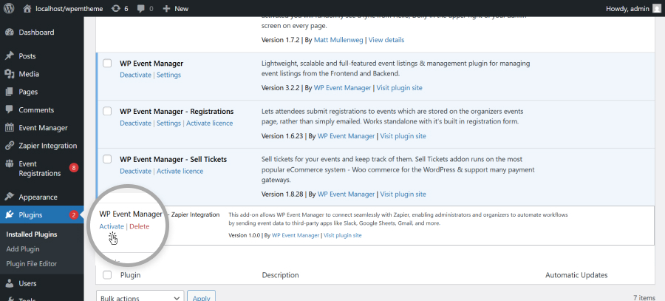The height and width of the screenshot is (301, 665).
Task: Open Settings for WP Event Manager - Registrations
Action: tap(168, 124)
